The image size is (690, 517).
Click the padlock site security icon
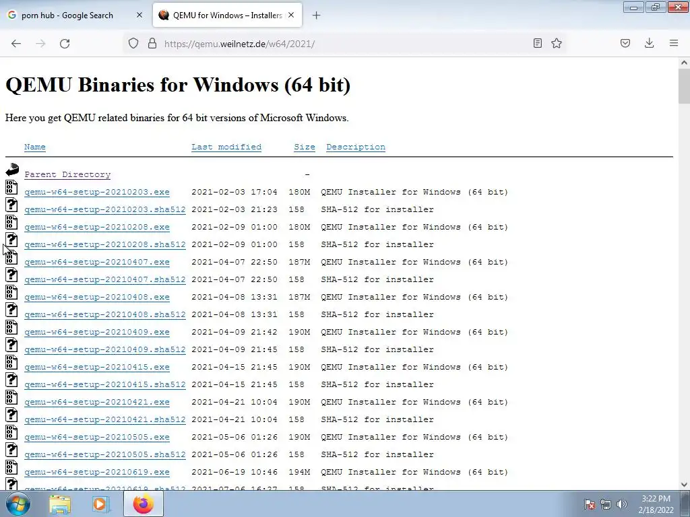[152, 43]
